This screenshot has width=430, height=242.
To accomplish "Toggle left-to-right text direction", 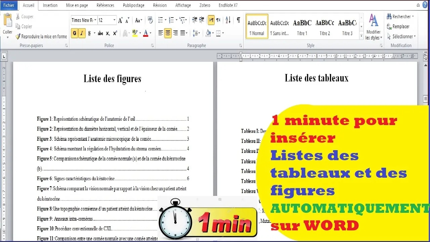I will click(x=211, y=20).
